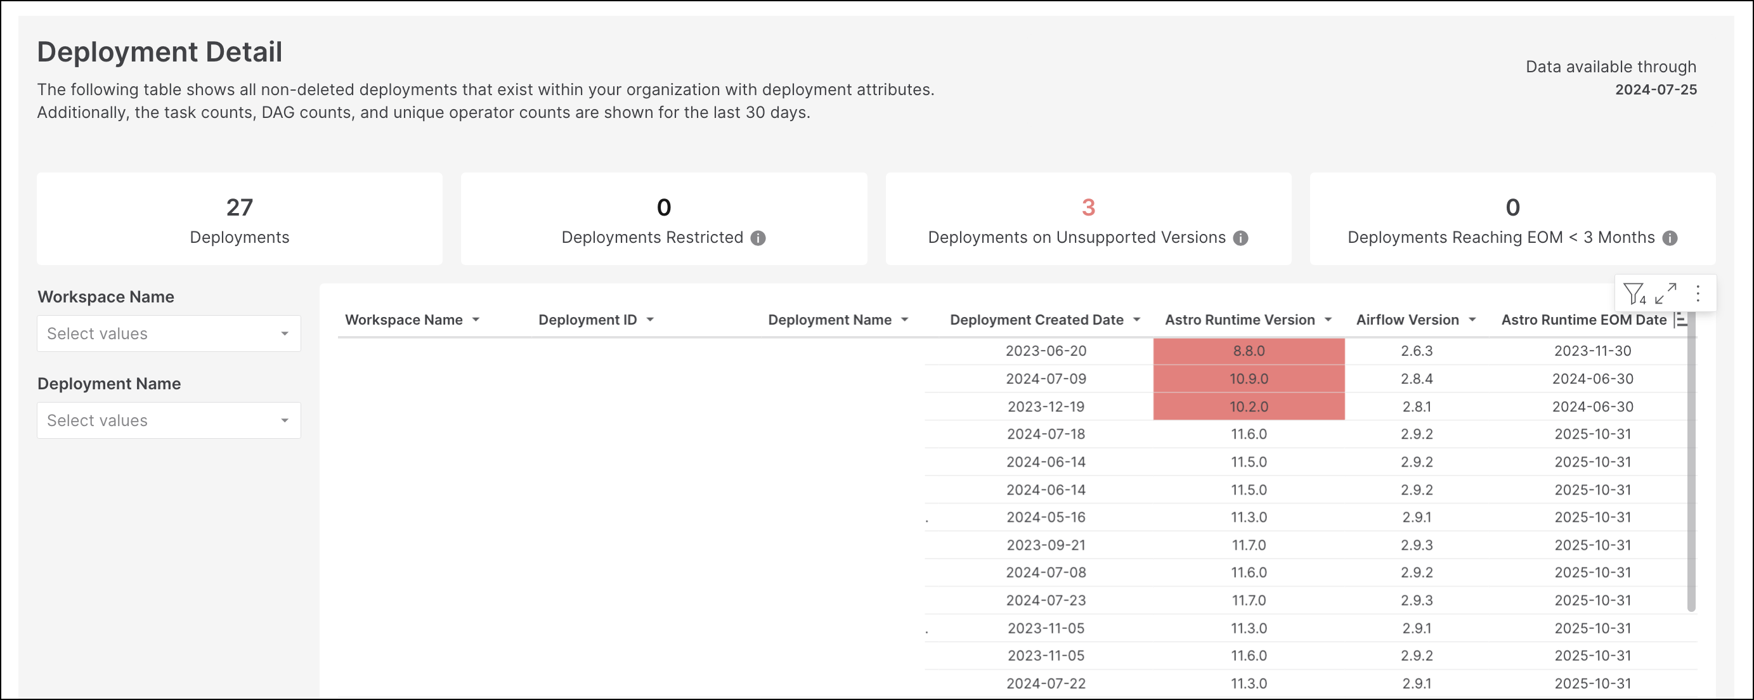The image size is (1754, 700).
Task: Click the sort icon on Astro Runtime EOM Date
Action: tap(1680, 320)
